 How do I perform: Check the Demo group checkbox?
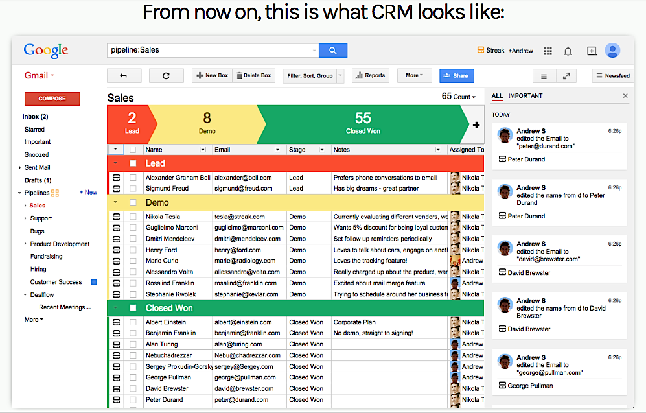(x=133, y=202)
